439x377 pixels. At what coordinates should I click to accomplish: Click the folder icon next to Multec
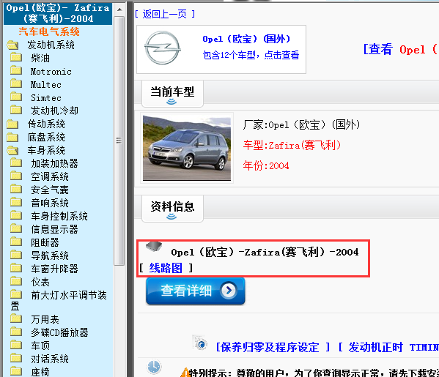pos(16,83)
